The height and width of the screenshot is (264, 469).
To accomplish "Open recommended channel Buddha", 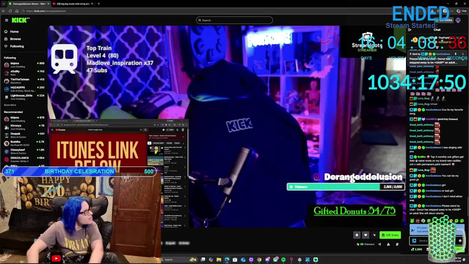I will point(24,143).
